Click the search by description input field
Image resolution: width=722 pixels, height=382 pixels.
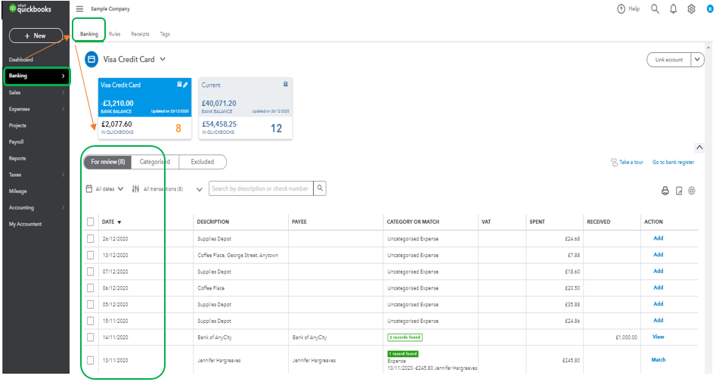pyautogui.click(x=261, y=188)
